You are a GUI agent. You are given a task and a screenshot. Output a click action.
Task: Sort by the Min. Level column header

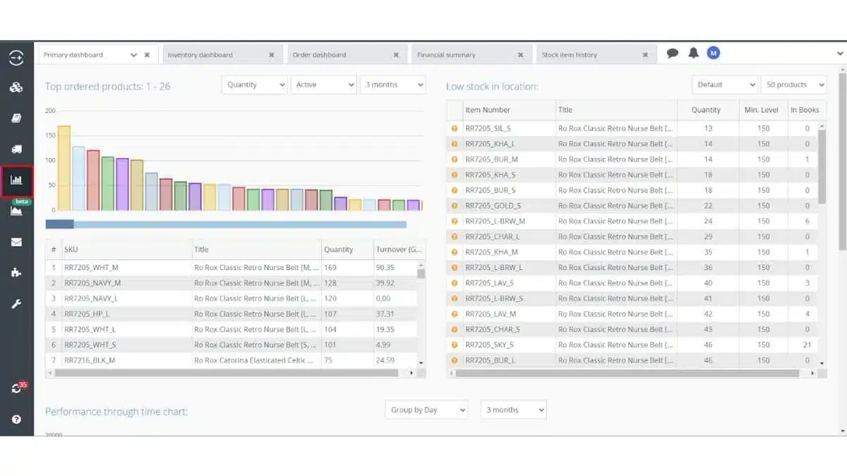763,110
